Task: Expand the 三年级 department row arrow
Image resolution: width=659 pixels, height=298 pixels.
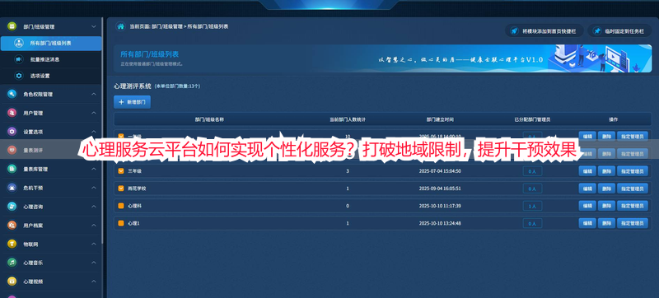Action: (121, 171)
